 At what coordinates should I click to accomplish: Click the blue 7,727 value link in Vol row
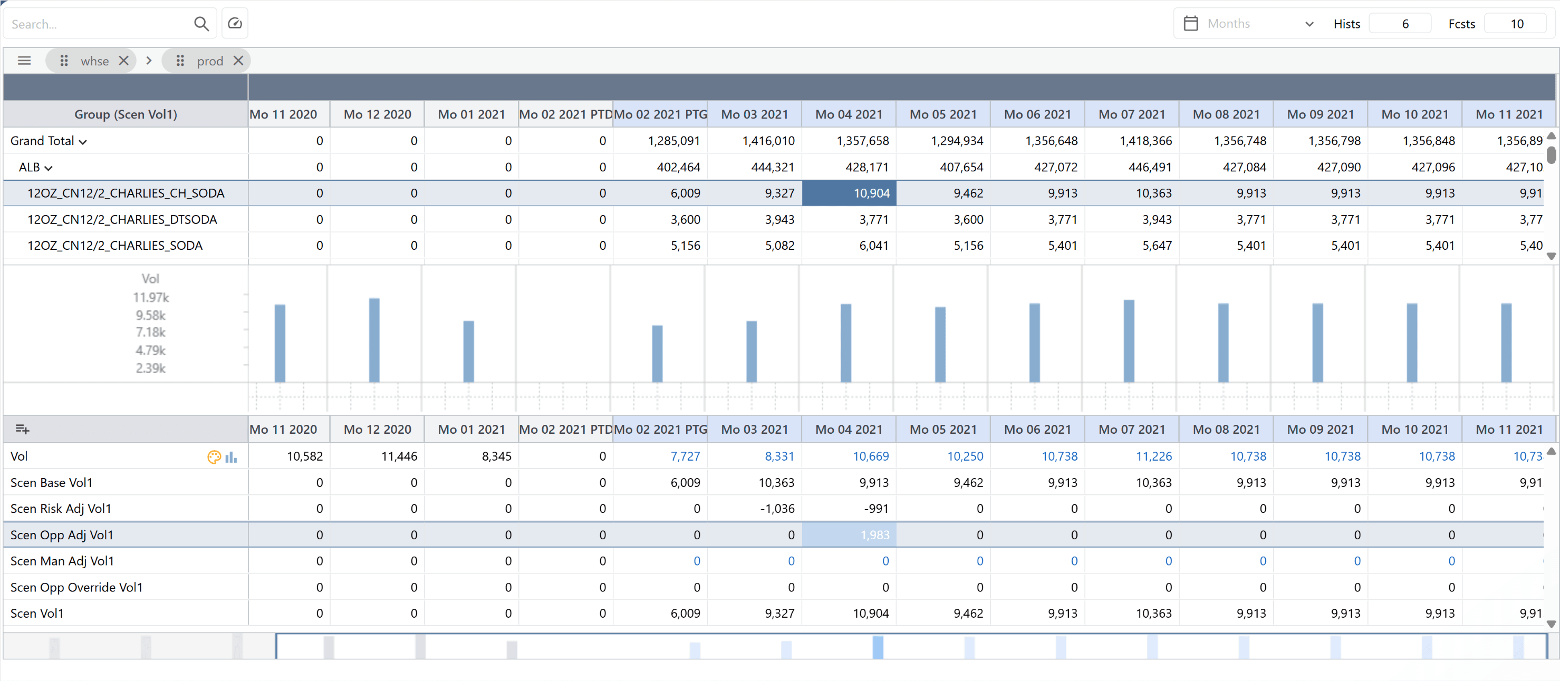pyautogui.click(x=686, y=456)
